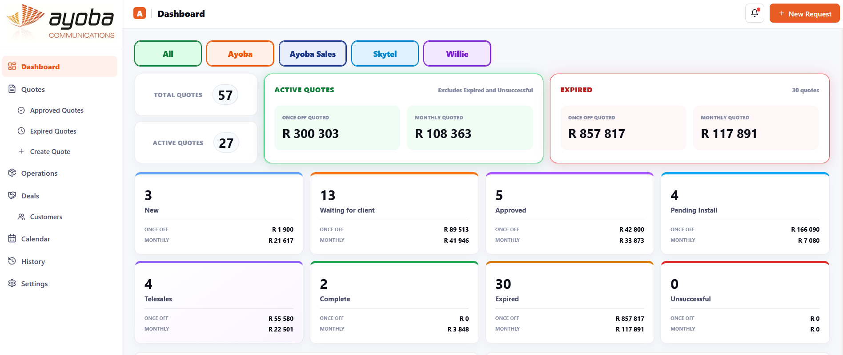Click the Calendar icon in sidebar

[12, 239]
